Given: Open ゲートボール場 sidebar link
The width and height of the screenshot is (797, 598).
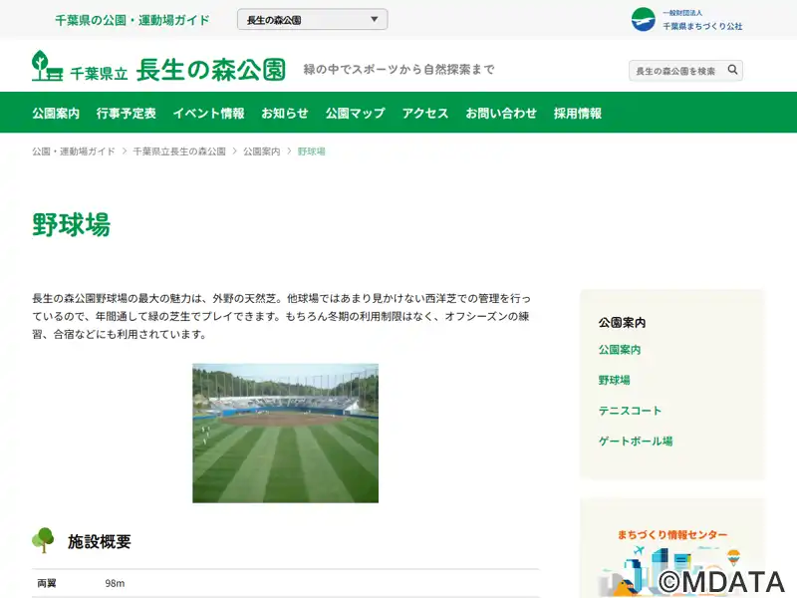Looking at the screenshot, I should pyautogui.click(x=636, y=441).
